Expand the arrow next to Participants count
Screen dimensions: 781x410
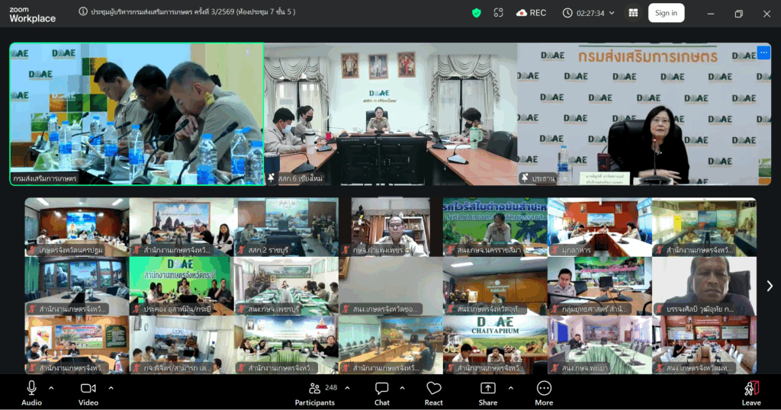[x=347, y=388]
